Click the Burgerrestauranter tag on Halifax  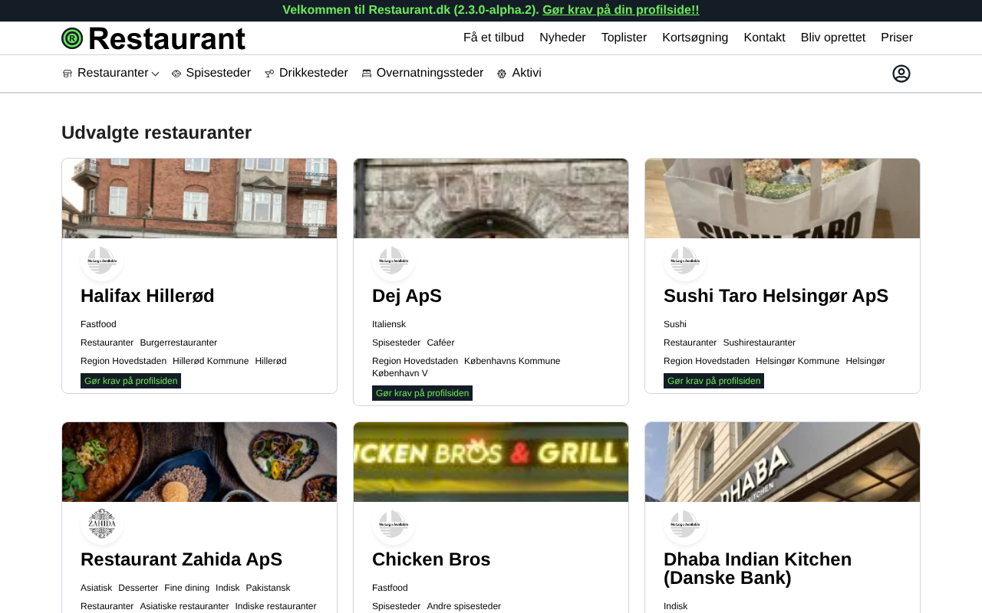(178, 343)
